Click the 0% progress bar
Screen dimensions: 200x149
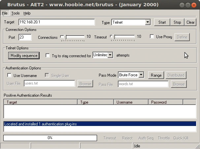coord(50,138)
